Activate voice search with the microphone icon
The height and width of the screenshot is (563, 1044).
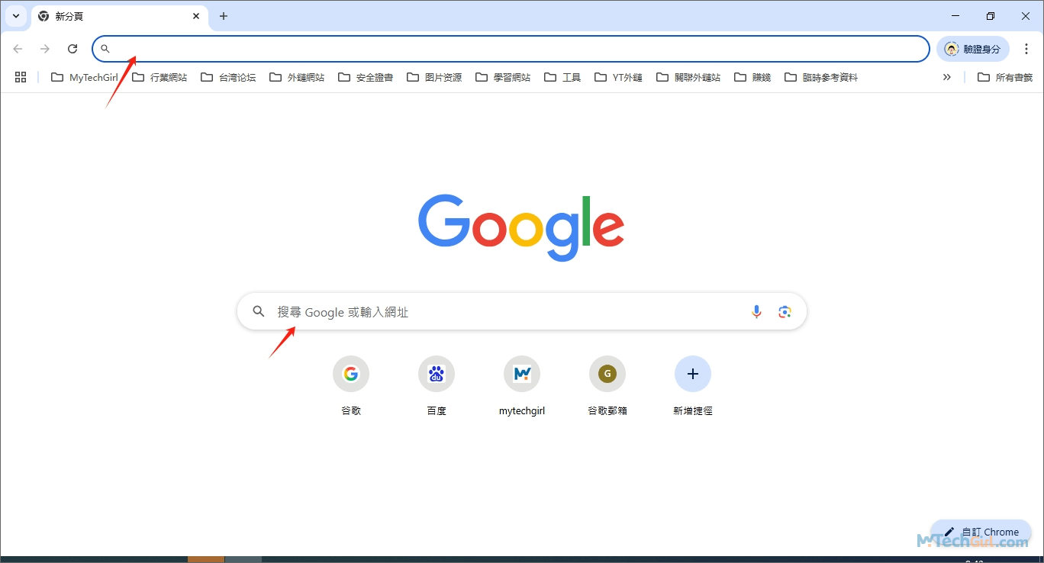coord(756,311)
